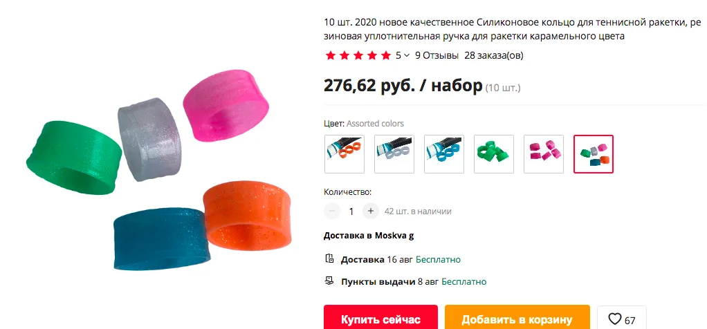Select the gray rings color variant
This screenshot has height=329, width=707.
[394, 154]
